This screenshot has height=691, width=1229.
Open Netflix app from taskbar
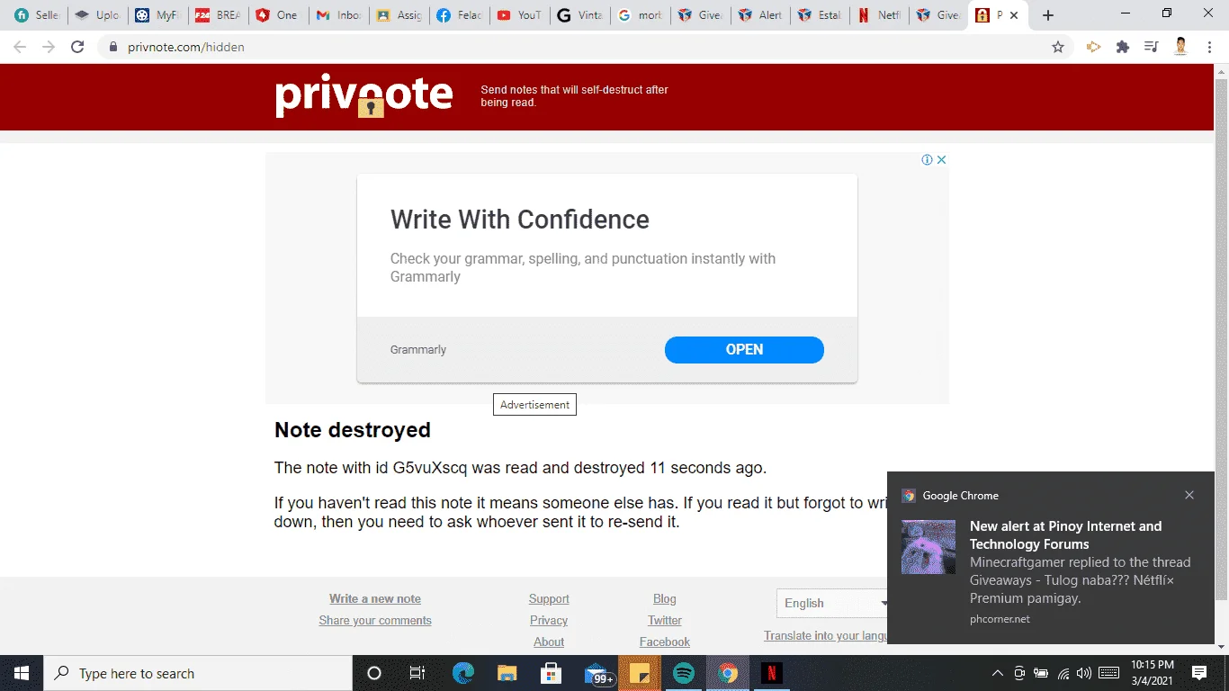[x=772, y=673]
